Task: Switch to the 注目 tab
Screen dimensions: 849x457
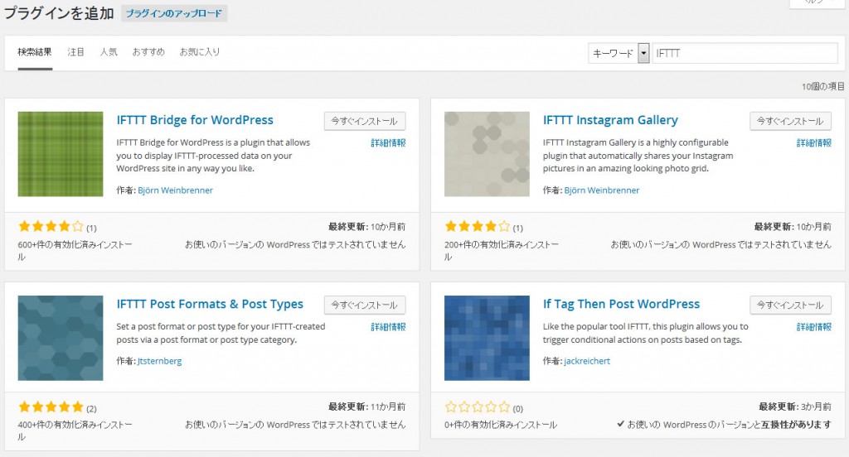Action: pyautogui.click(x=75, y=52)
